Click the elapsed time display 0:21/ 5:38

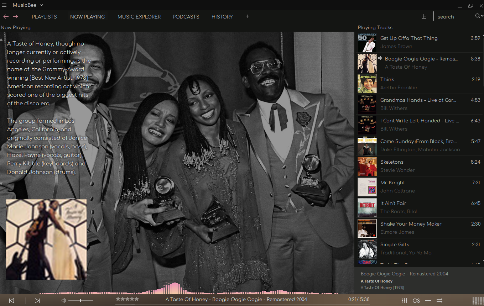tap(359, 300)
